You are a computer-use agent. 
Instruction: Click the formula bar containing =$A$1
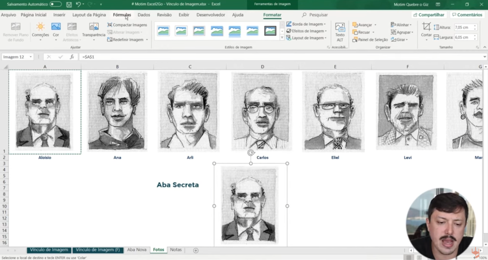pyautogui.click(x=280, y=57)
